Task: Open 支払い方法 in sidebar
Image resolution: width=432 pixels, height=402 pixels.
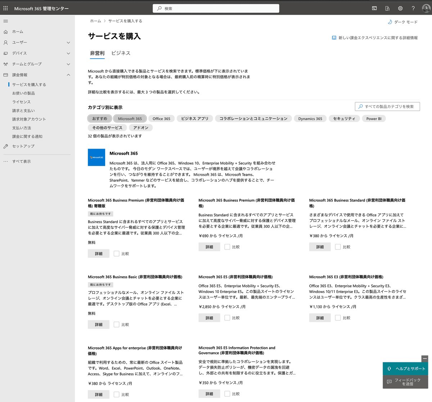Action: pos(22,128)
